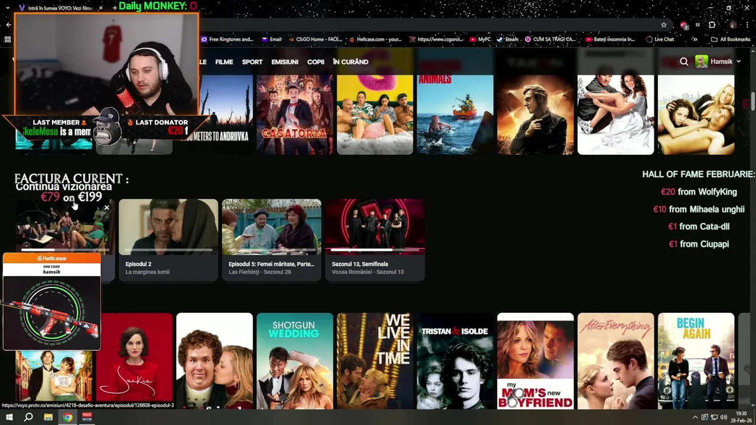Open a new browser tab

(115, 8)
